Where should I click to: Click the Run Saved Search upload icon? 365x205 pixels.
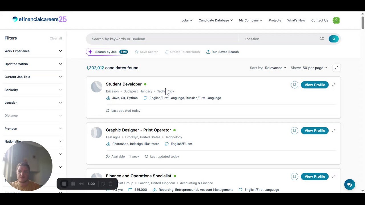click(x=208, y=52)
